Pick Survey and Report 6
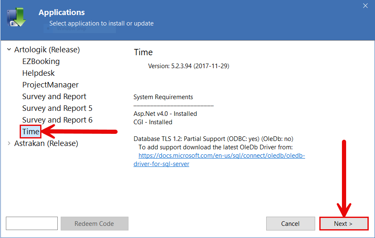Viewport: 375px width, 238px height. tap(57, 120)
